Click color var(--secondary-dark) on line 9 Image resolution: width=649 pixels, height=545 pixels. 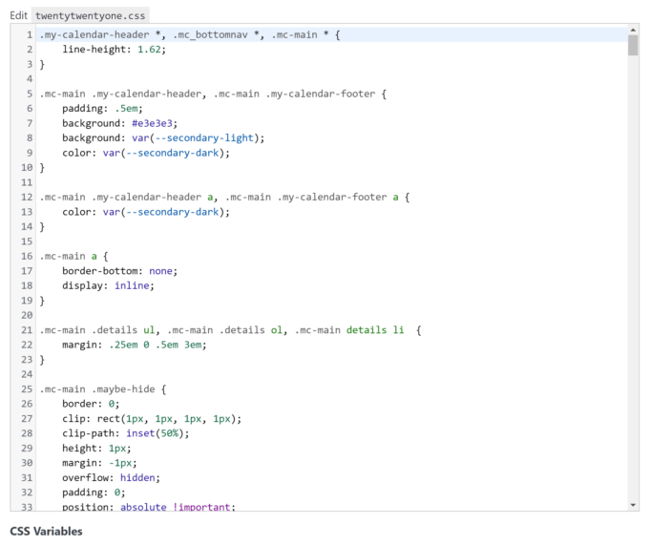146,153
